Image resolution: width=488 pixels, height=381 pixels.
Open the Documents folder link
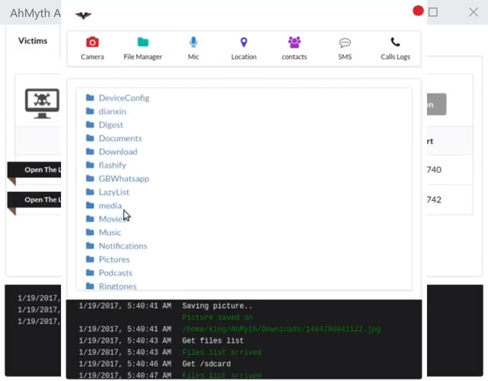(x=120, y=138)
